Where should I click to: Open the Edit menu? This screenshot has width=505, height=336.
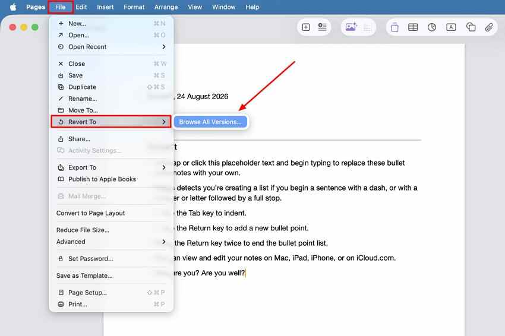coord(81,7)
